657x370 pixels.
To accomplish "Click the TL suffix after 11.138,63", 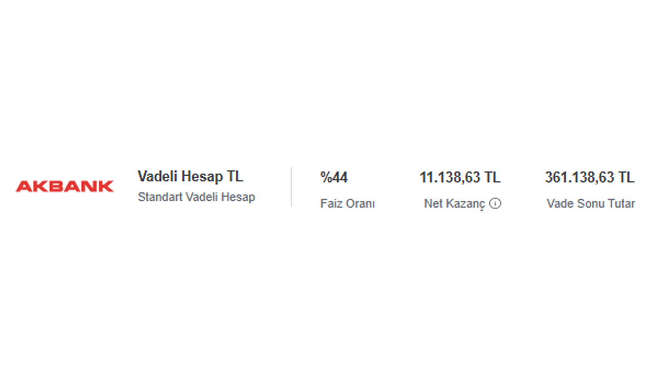I will click(492, 178).
